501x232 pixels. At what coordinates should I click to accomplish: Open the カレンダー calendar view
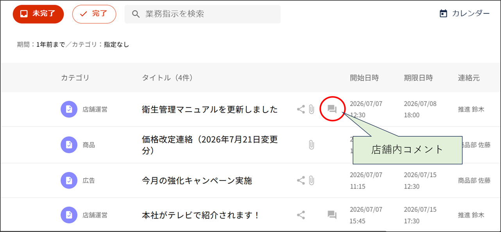464,14
